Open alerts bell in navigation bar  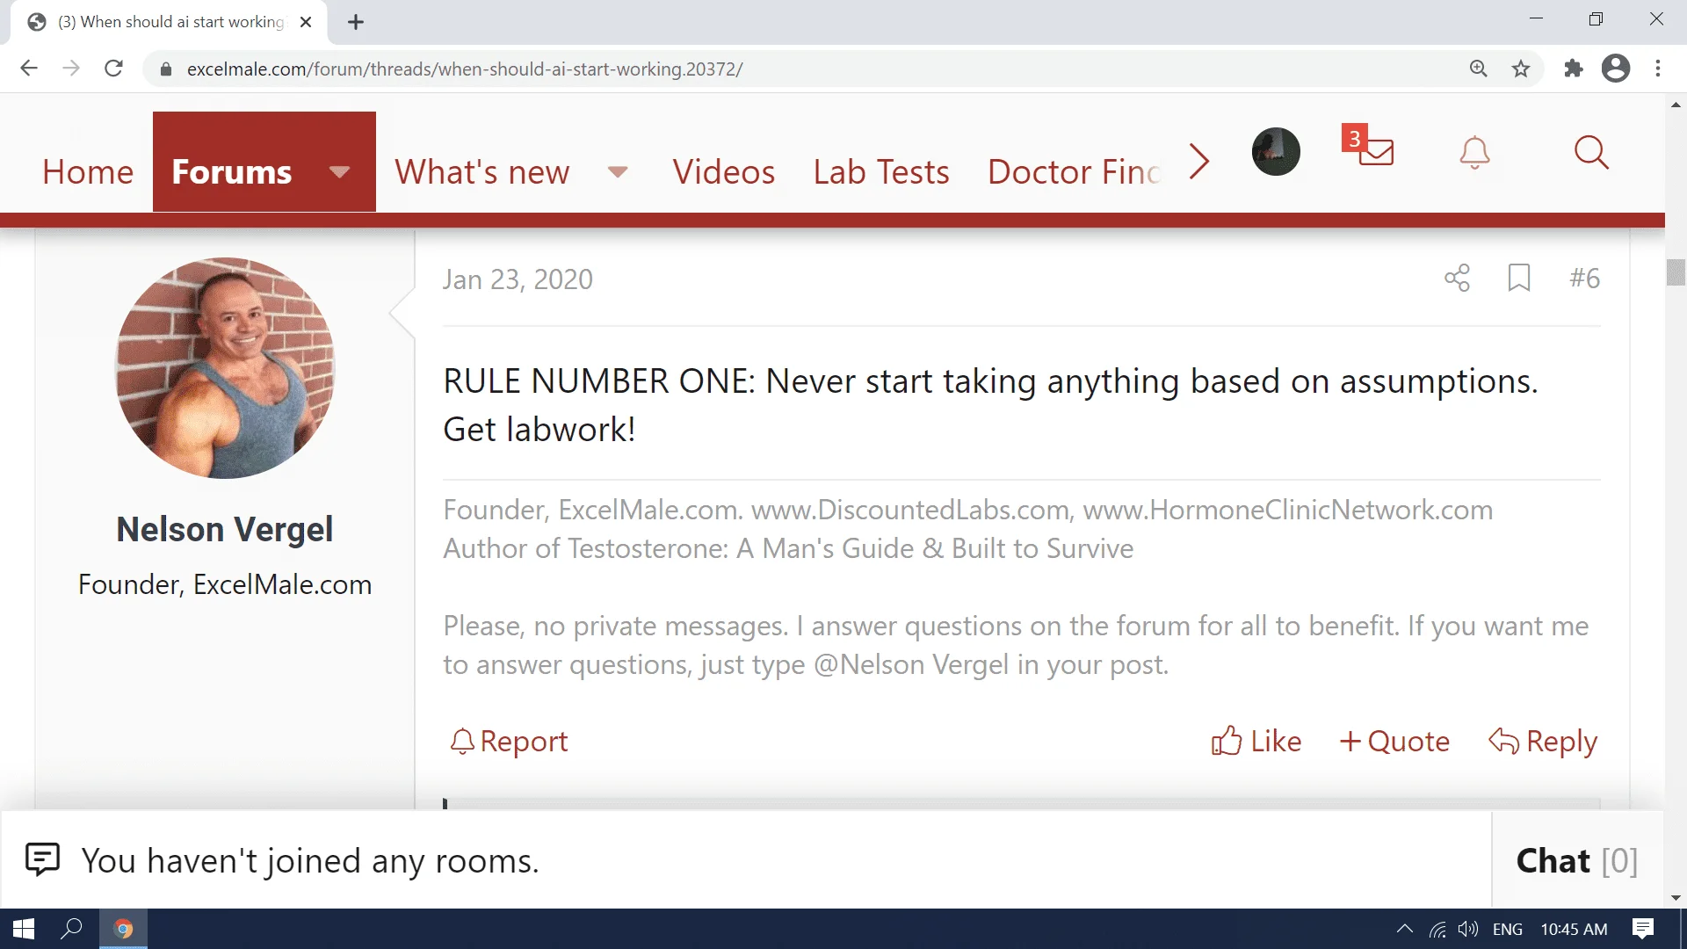(x=1474, y=153)
